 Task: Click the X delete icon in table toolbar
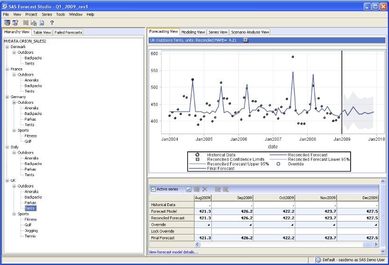pyautogui.click(x=205, y=189)
